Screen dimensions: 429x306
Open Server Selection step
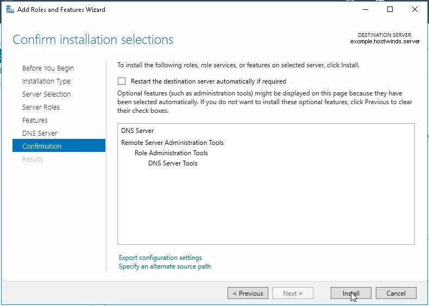(x=47, y=94)
